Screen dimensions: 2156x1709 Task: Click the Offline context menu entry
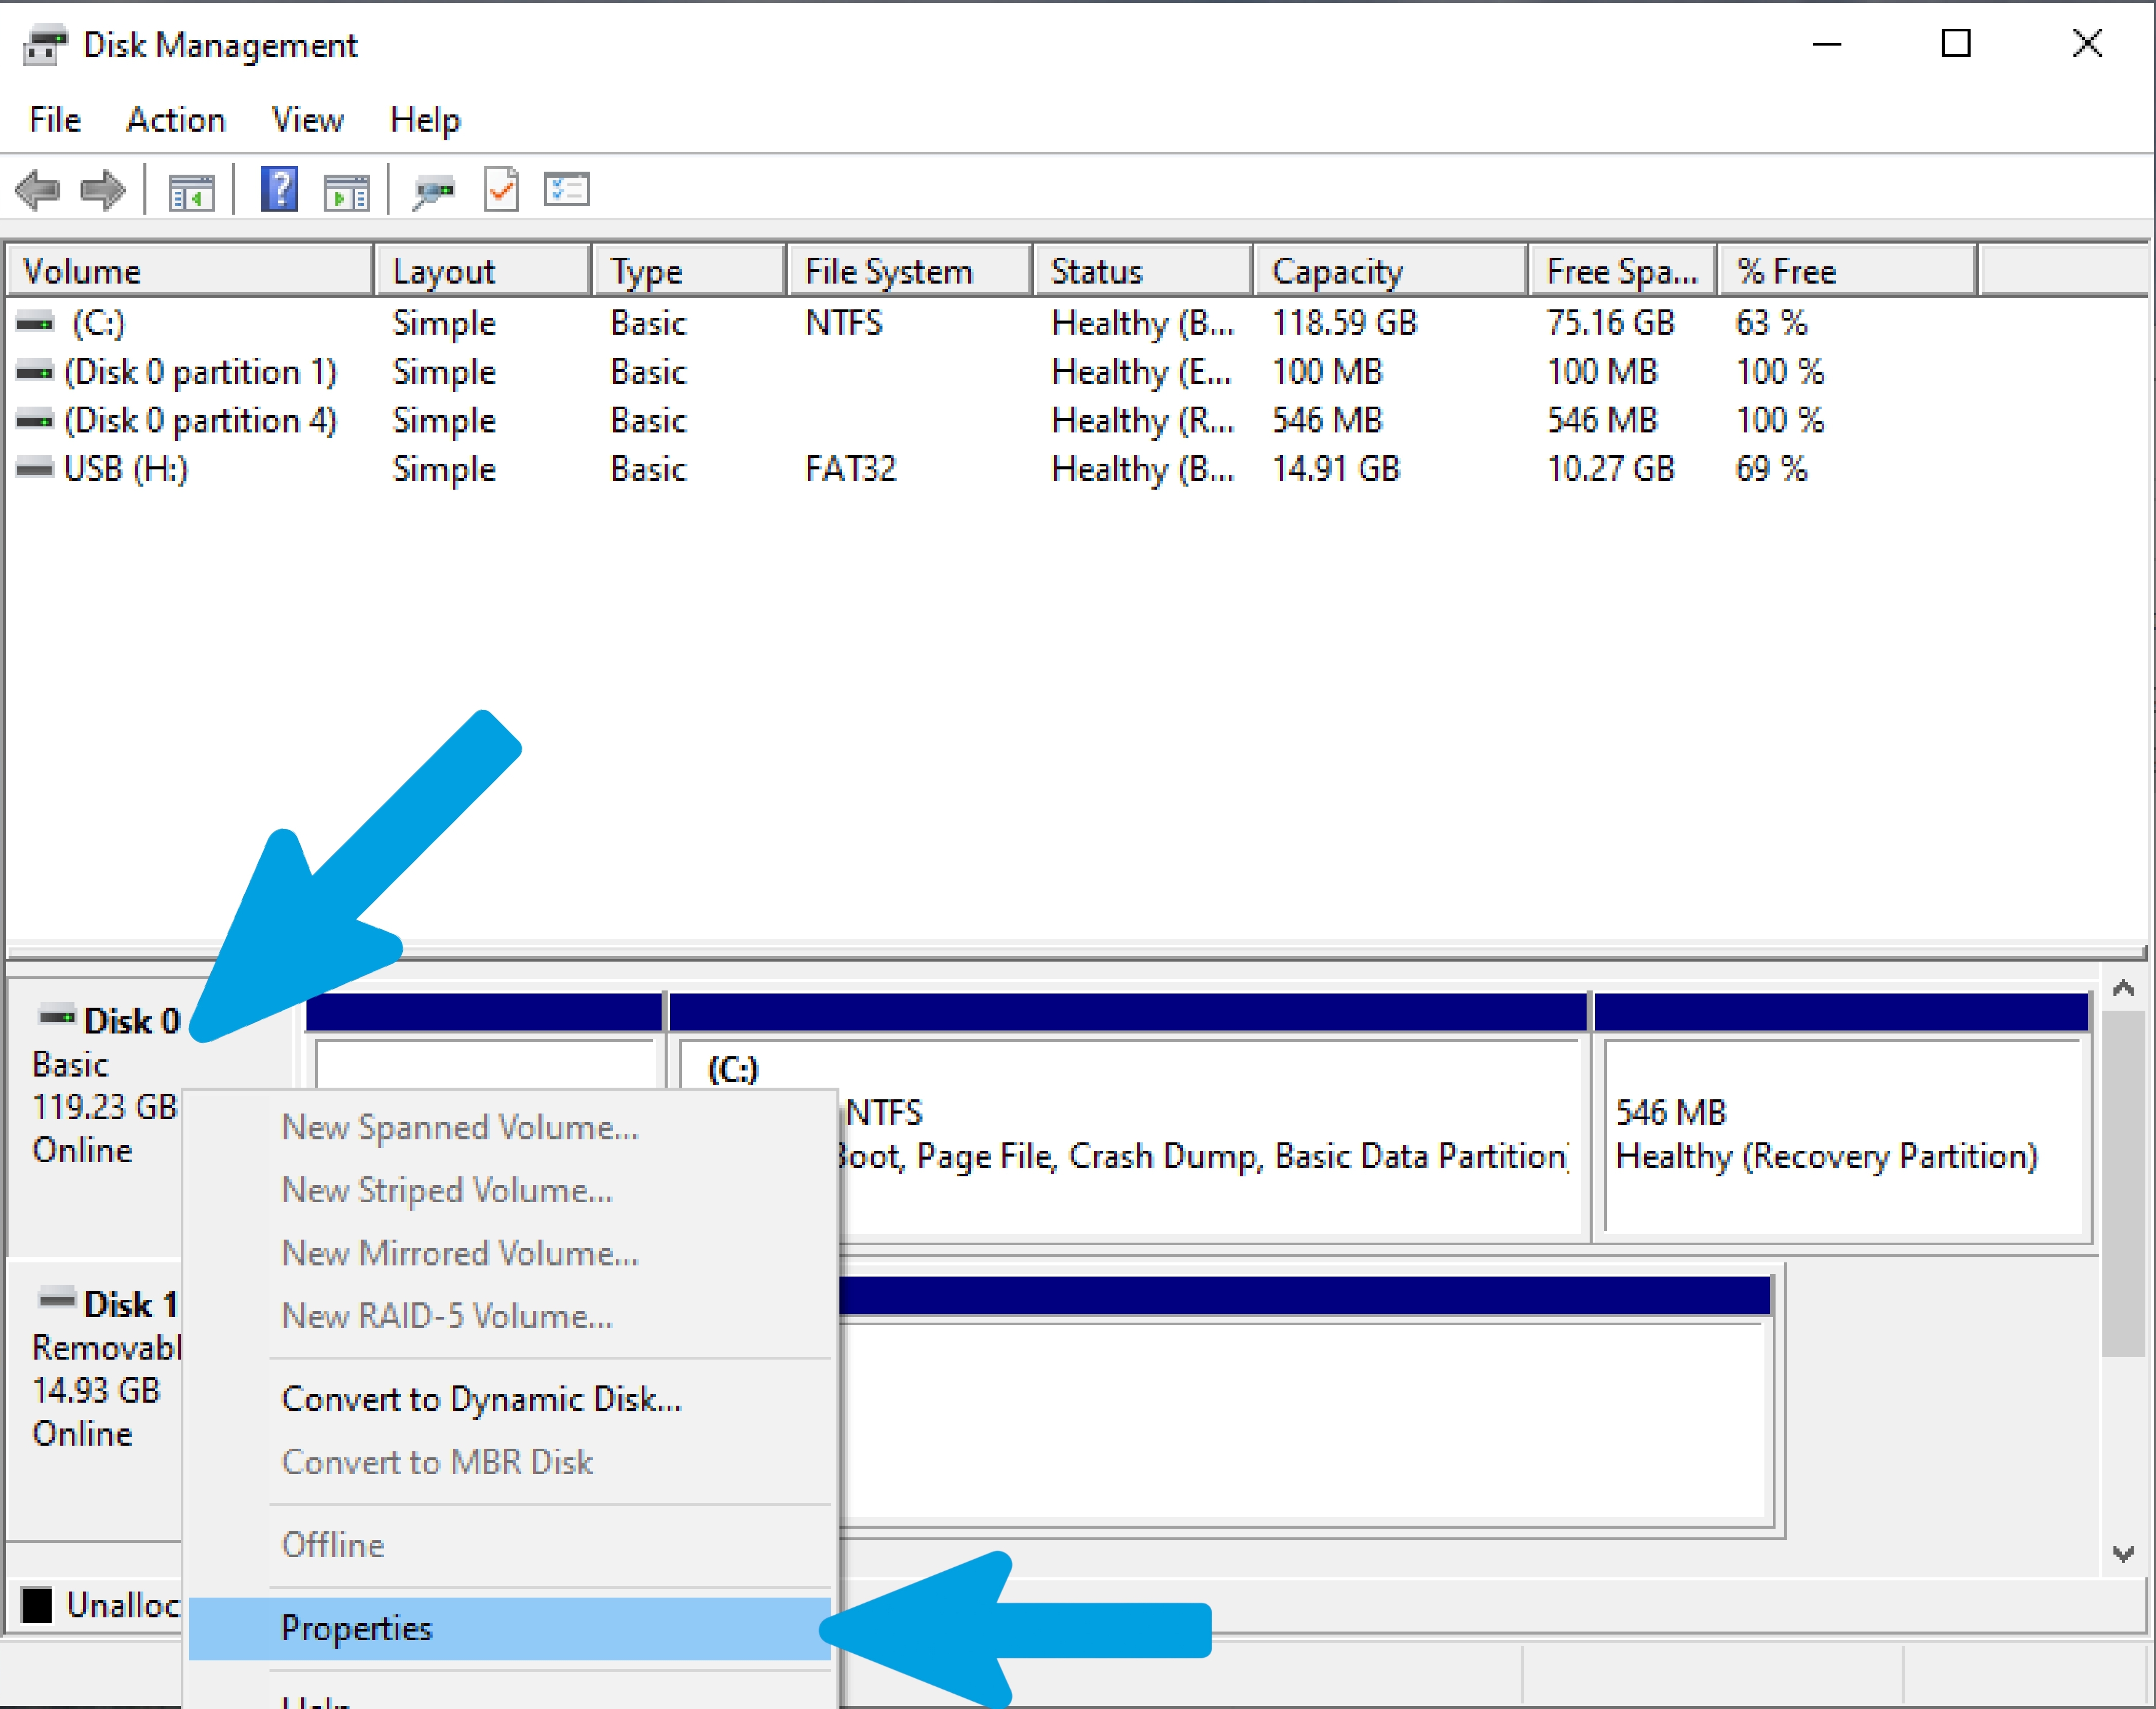tap(510, 1545)
